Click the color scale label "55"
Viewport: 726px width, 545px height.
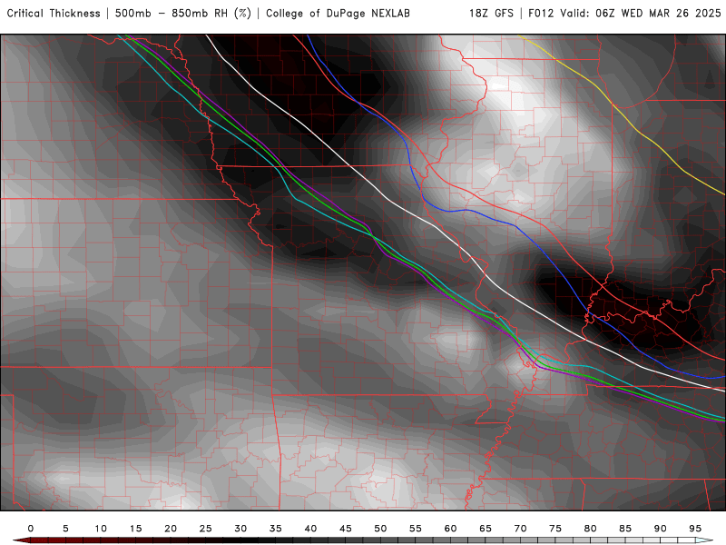(x=416, y=529)
